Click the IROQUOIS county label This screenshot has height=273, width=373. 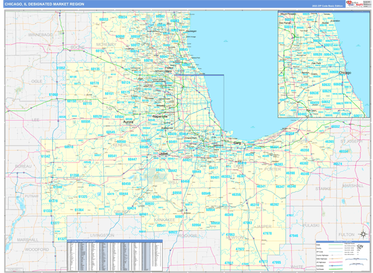pyautogui.click(x=188, y=236)
